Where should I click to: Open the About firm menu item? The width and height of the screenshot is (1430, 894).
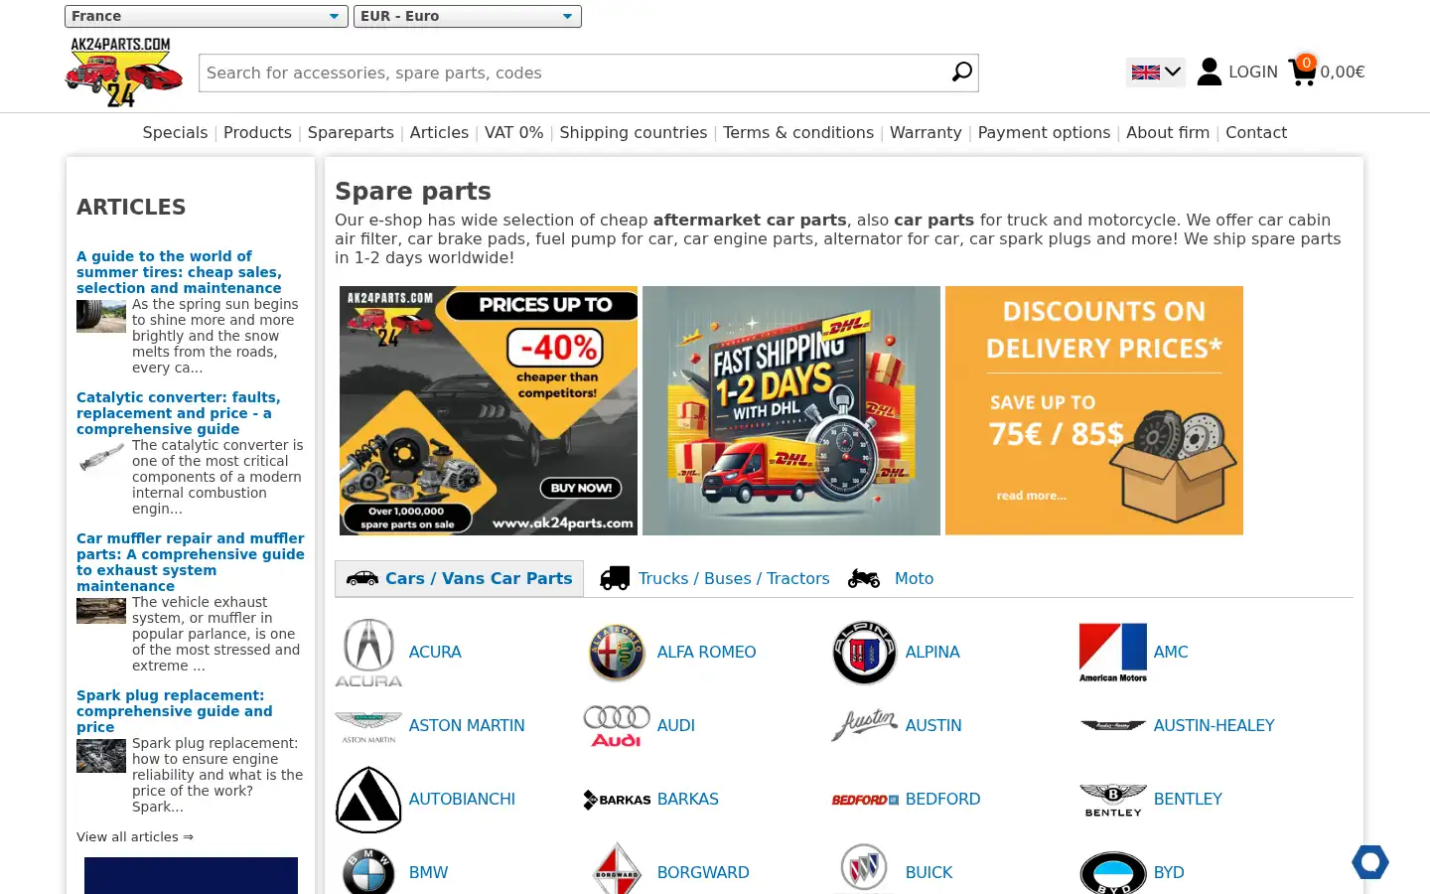click(1168, 132)
